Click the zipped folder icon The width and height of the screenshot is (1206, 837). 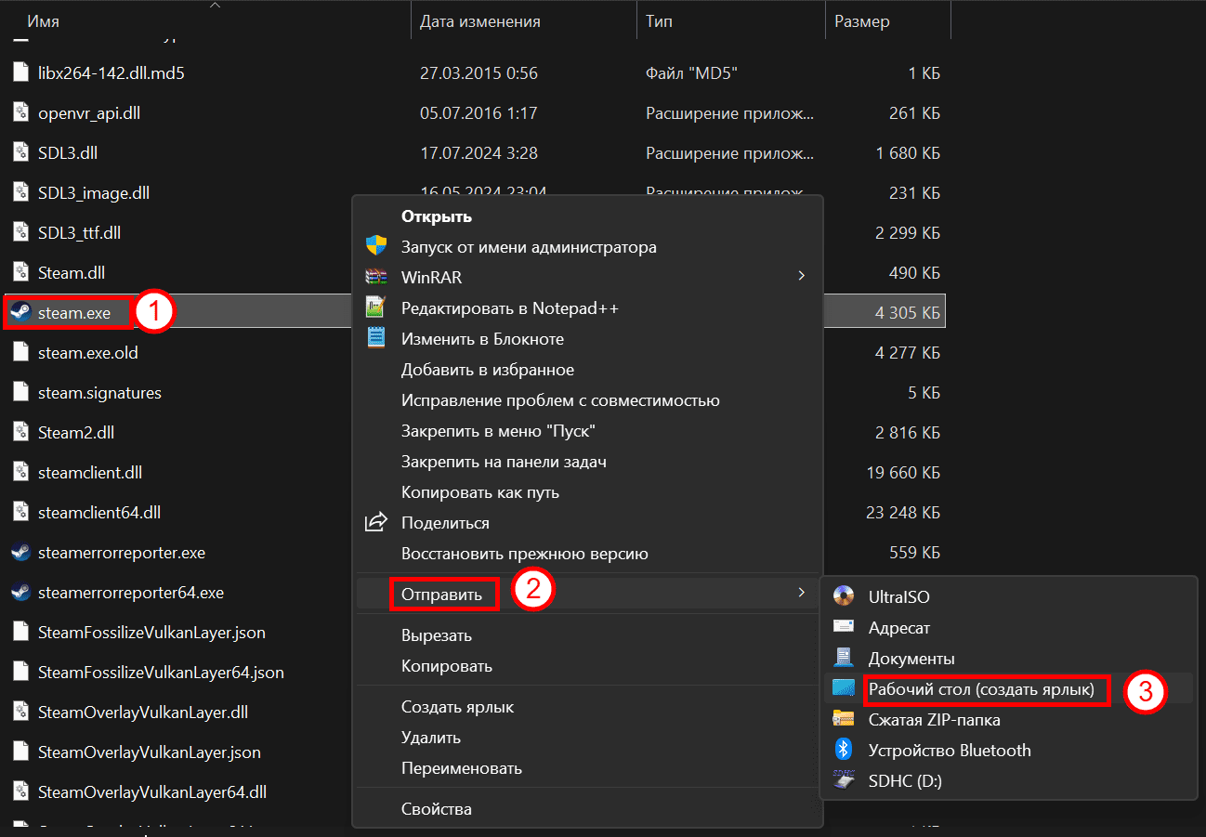pos(844,719)
